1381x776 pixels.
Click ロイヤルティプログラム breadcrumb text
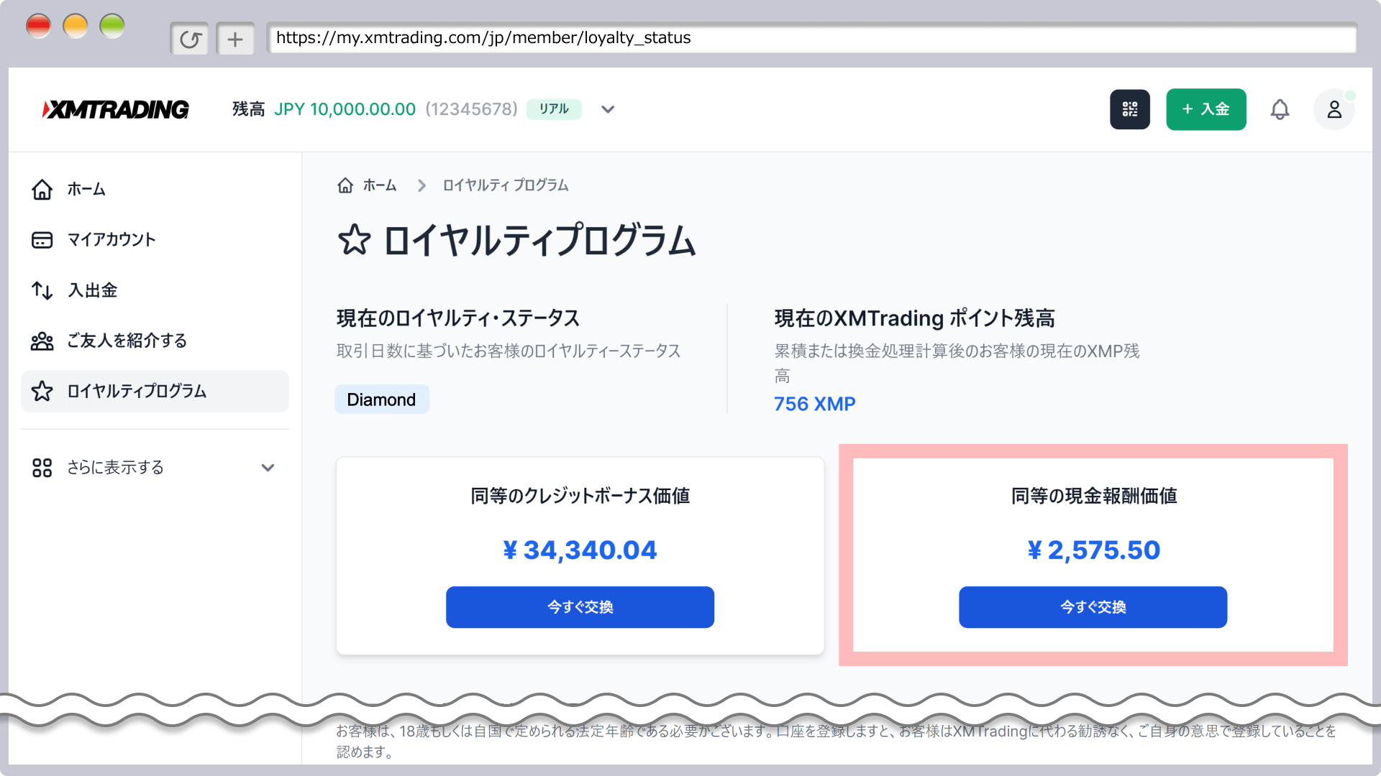[x=506, y=185]
